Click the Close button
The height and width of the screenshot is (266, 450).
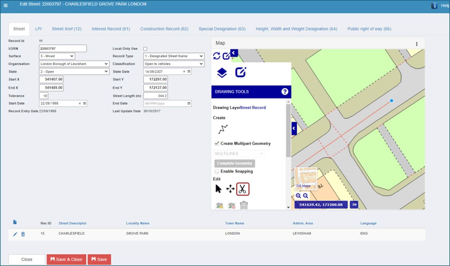[27, 259]
